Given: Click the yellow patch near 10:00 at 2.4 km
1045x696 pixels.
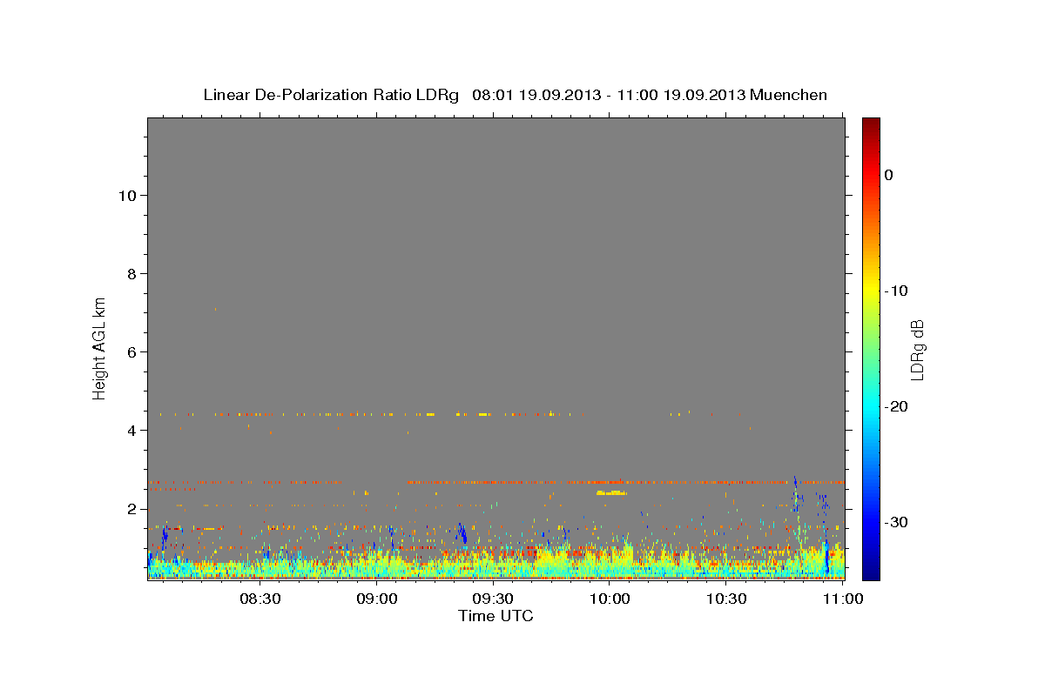Looking at the screenshot, I should click(x=611, y=492).
